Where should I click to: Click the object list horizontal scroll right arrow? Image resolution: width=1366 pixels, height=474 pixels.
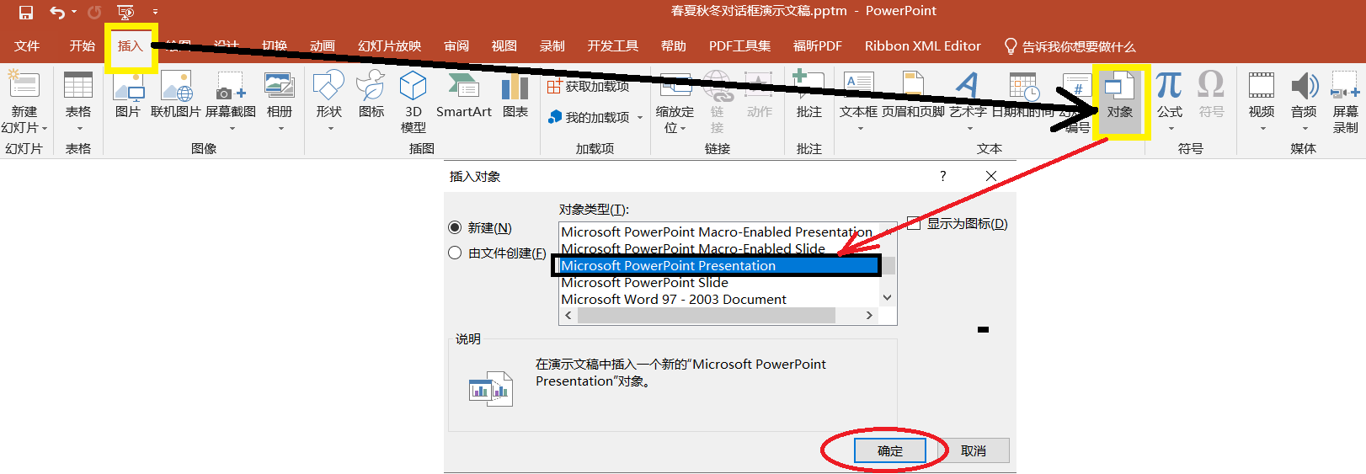[869, 316]
